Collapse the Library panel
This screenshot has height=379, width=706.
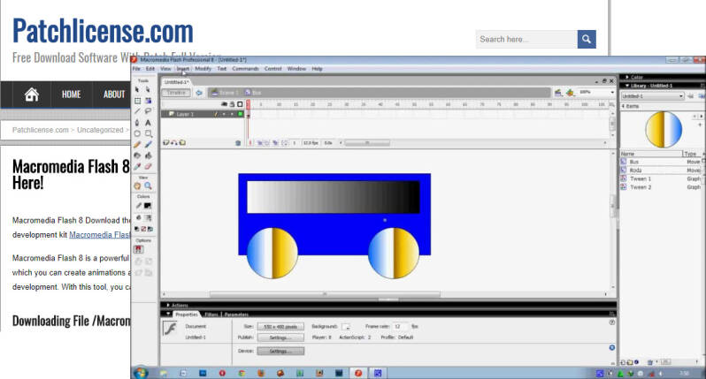[x=626, y=86]
